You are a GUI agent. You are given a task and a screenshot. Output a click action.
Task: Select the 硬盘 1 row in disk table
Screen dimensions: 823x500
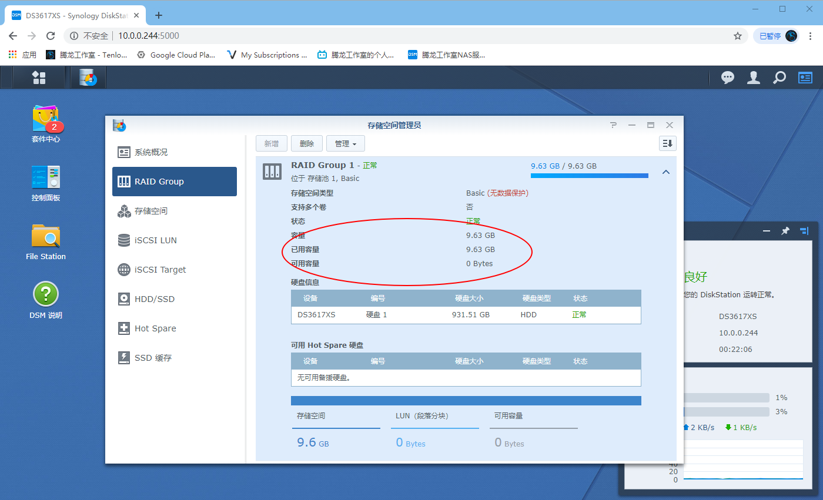466,315
